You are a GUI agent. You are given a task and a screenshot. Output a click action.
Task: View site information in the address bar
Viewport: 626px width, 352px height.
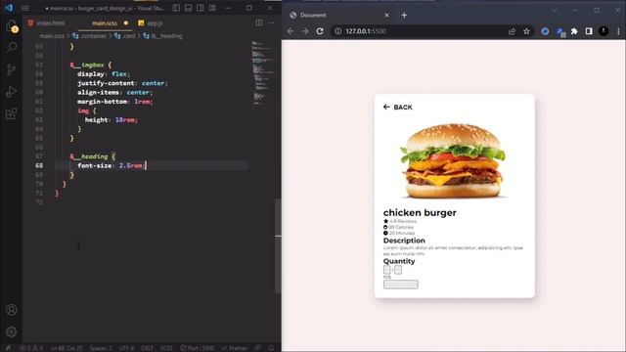click(338, 31)
